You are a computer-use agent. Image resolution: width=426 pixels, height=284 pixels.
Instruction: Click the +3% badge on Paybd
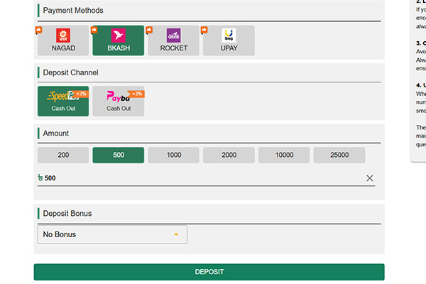(136, 94)
